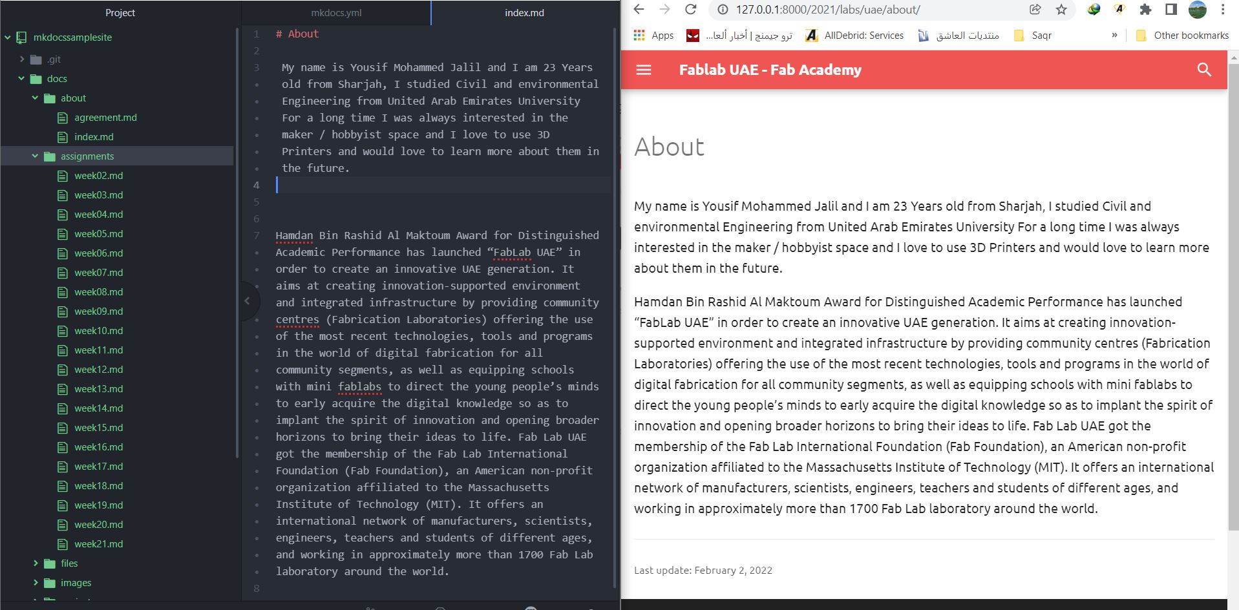Open week19.md file
This screenshot has height=610, width=1239.
pyautogui.click(x=98, y=505)
